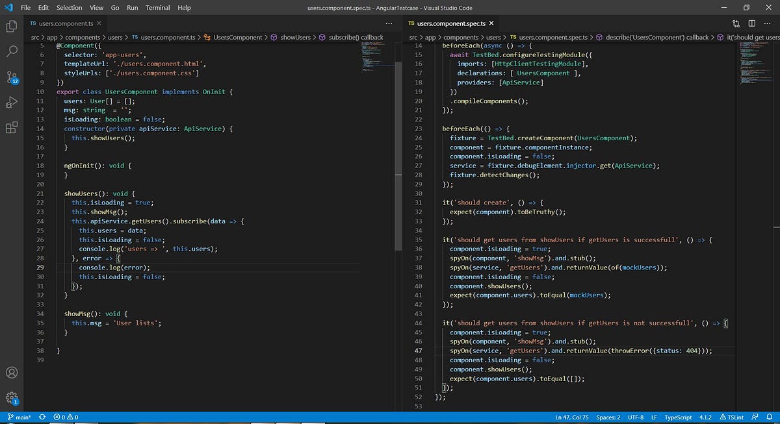Open the Search view
This screenshot has width=780, height=424.
[x=10, y=51]
